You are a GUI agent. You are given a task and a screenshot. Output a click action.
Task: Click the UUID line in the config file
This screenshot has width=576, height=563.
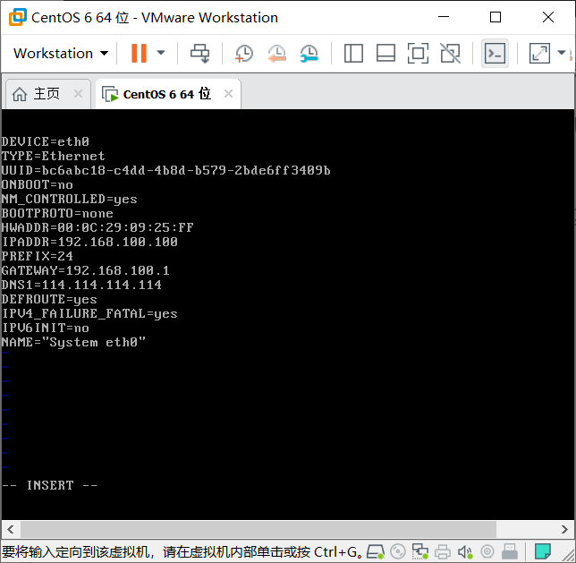166,170
